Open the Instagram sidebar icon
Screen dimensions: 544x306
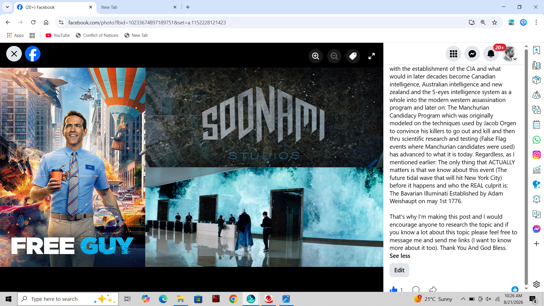tap(536, 155)
